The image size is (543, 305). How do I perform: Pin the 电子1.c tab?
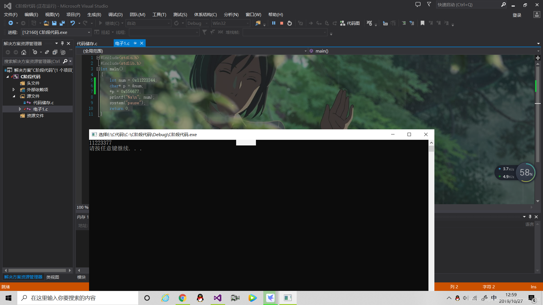pyautogui.click(x=135, y=43)
